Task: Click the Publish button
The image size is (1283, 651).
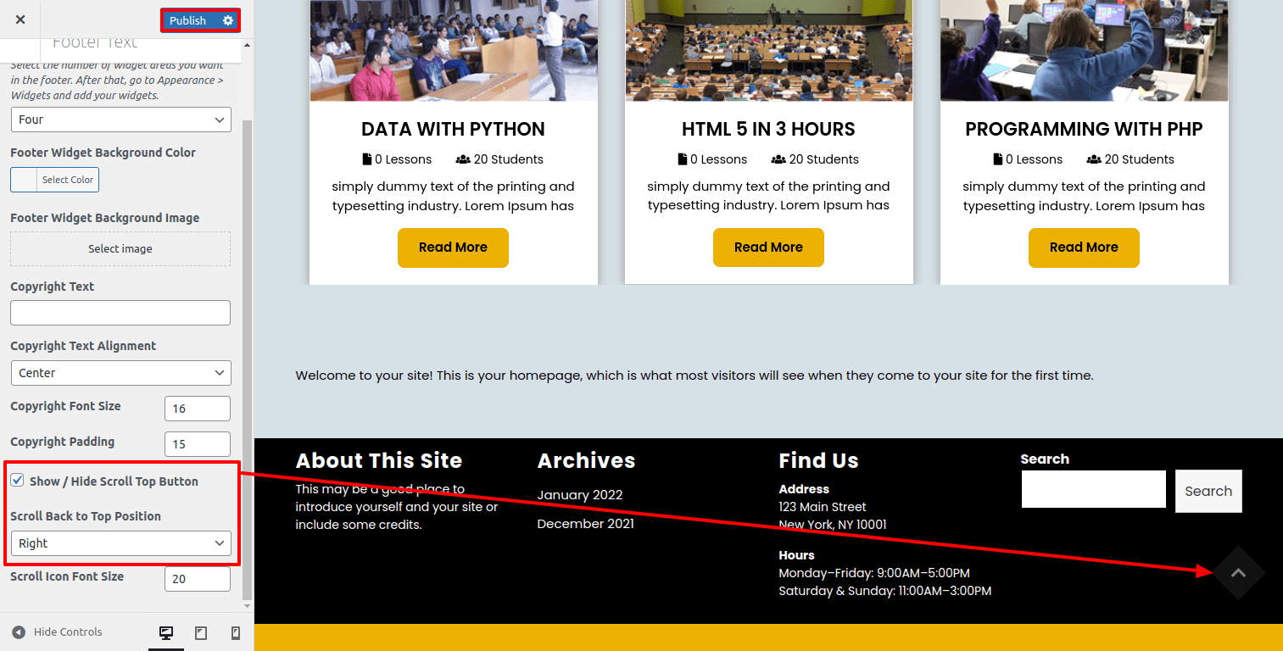Action: tap(188, 20)
